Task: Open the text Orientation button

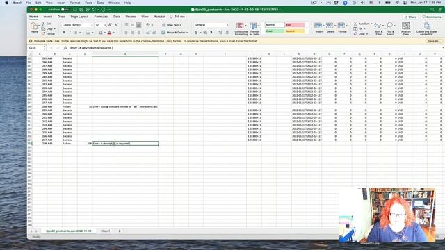Action: tap(148, 25)
